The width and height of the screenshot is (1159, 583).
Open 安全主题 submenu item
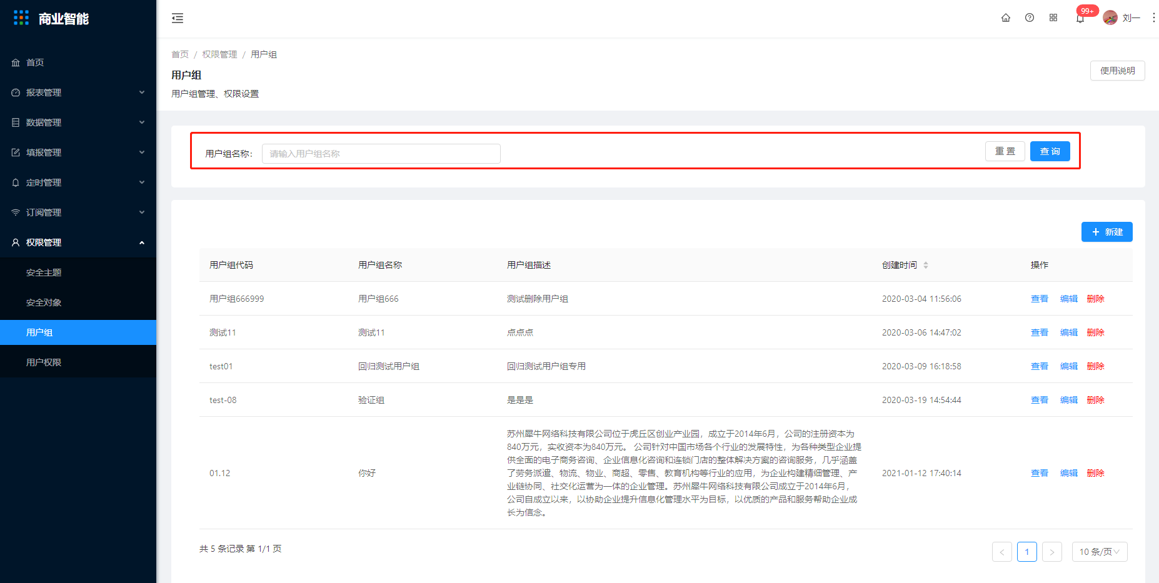pos(78,272)
